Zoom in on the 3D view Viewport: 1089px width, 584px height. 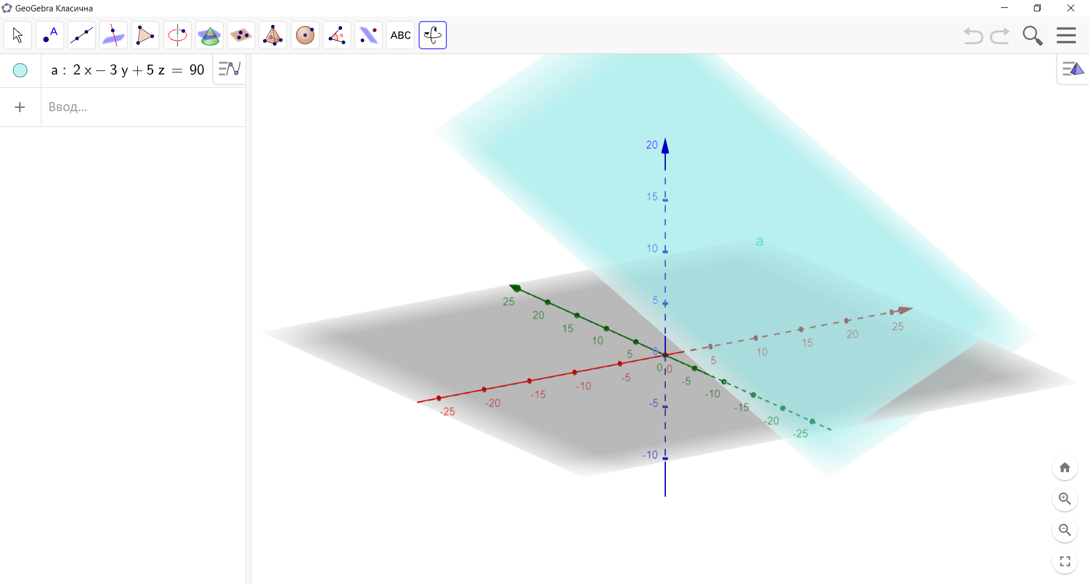1065,499
